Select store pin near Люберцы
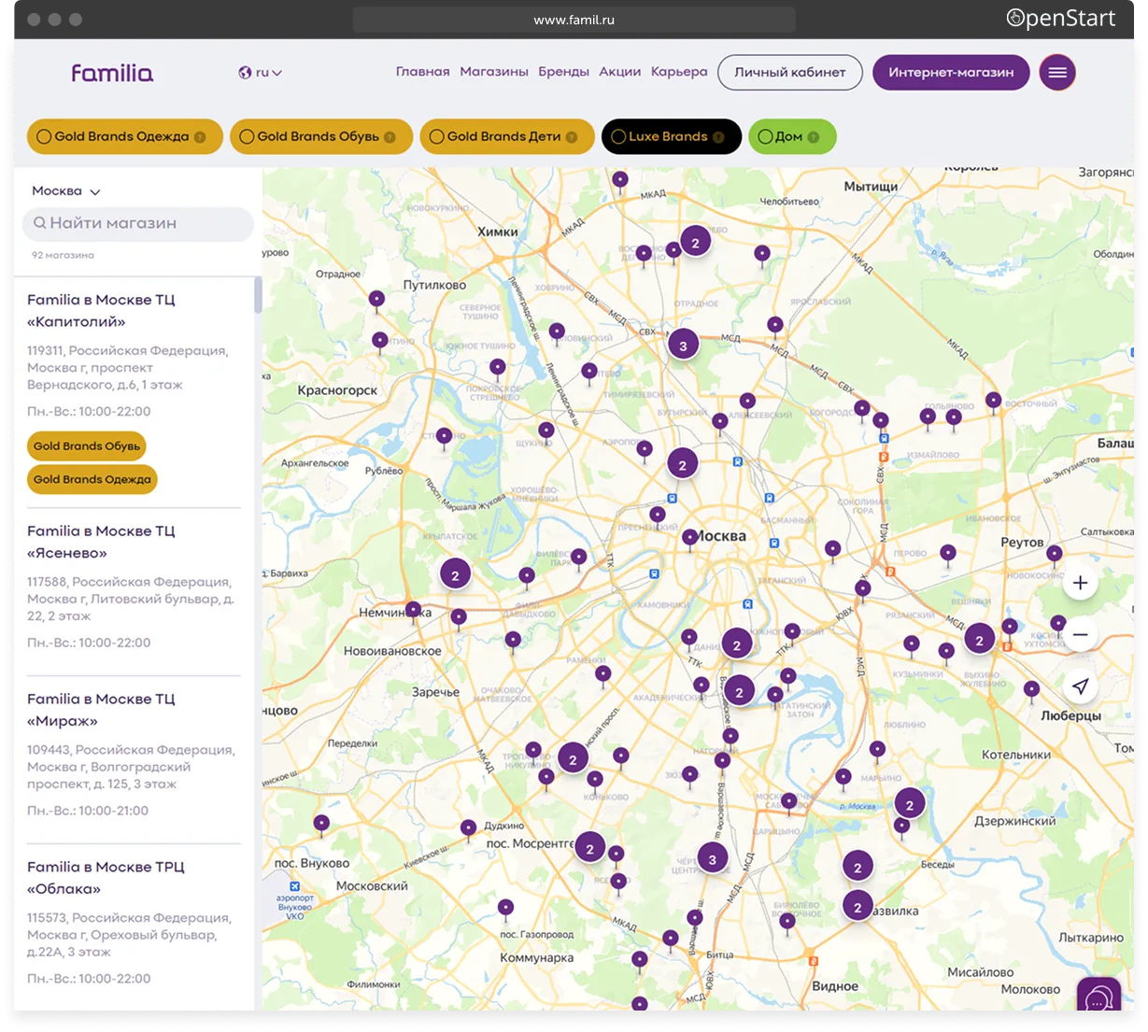Screen dimensions: 1148x1032 1031,691
